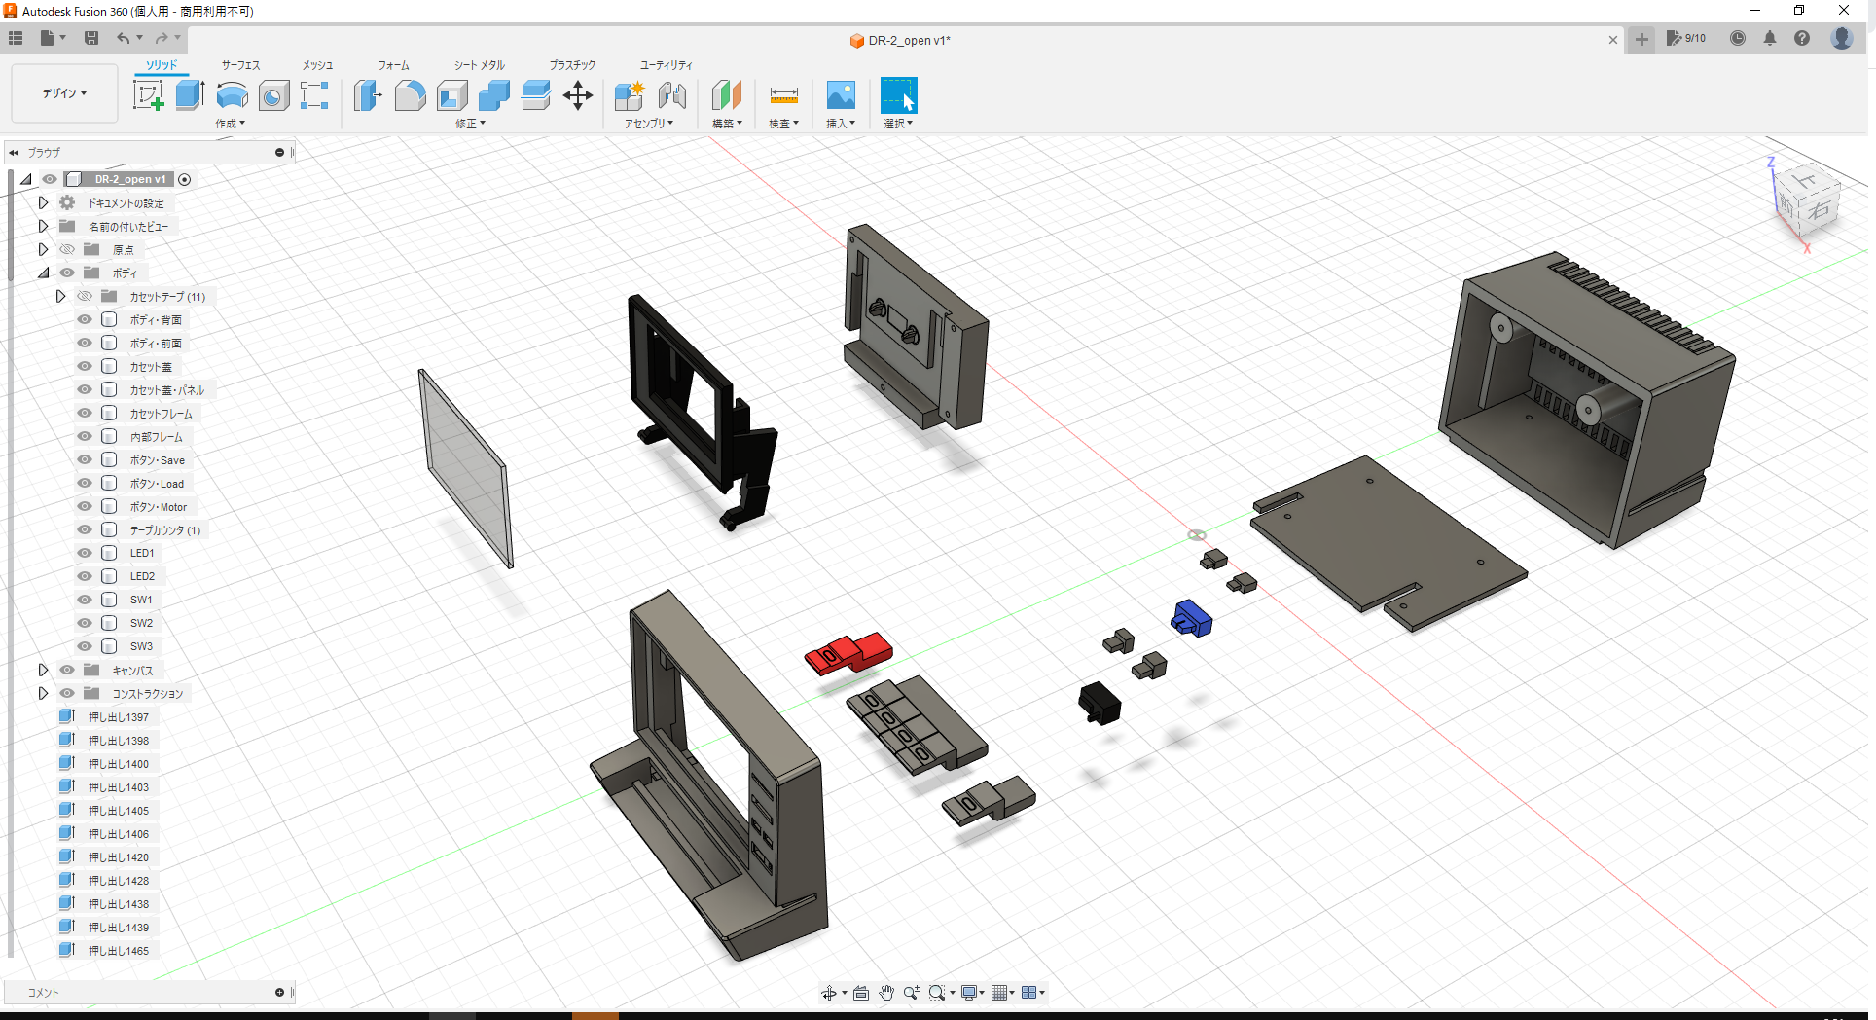Click the Save button in quick access bar

(91, 37)
